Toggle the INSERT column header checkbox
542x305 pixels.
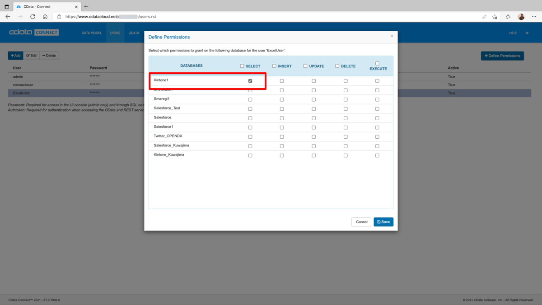click(274, 66)
